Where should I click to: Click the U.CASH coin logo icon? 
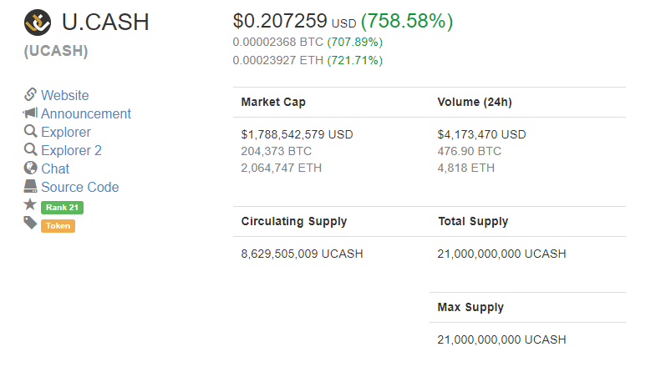click(x=38, y=22)
